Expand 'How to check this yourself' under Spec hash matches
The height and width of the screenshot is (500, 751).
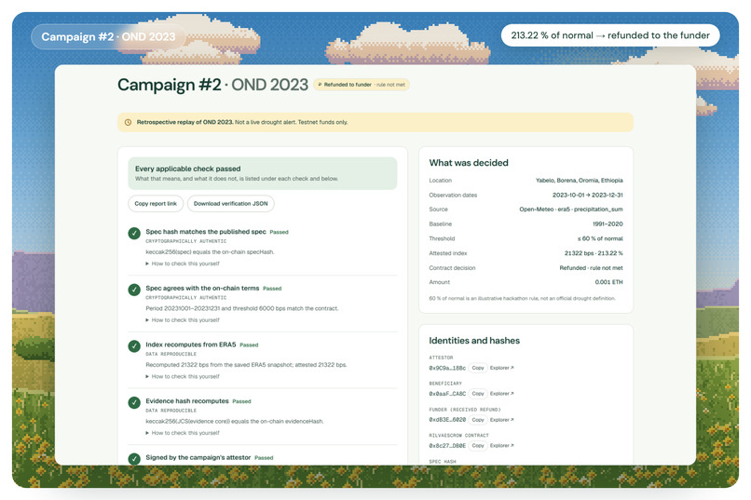tap(183, 264)
